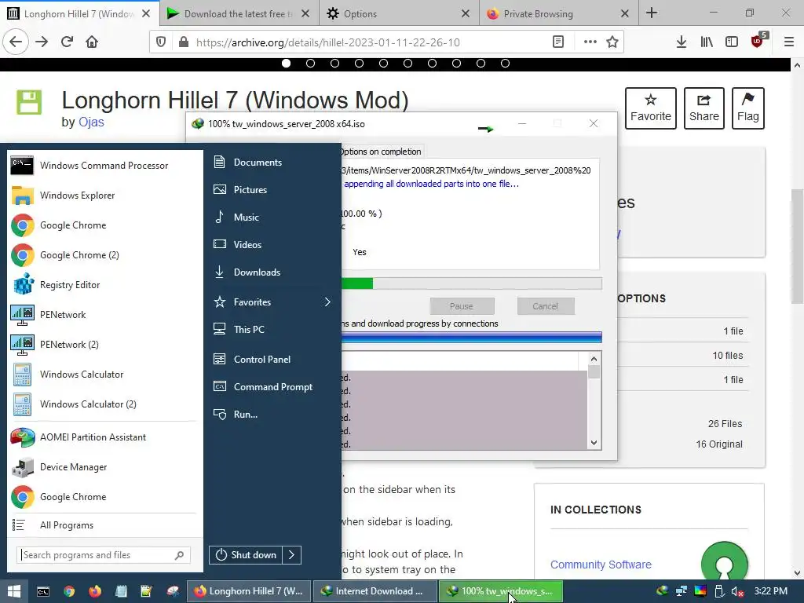Open Windows Command Processor from Start menu
This screenshot has width=804, height=603.
[104, 166]
